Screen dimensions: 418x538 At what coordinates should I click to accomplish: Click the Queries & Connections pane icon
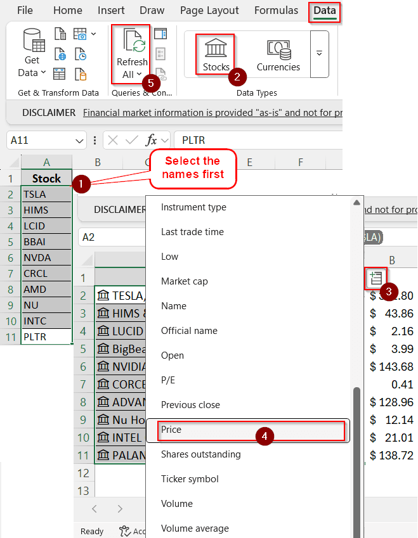click(160, 34)
